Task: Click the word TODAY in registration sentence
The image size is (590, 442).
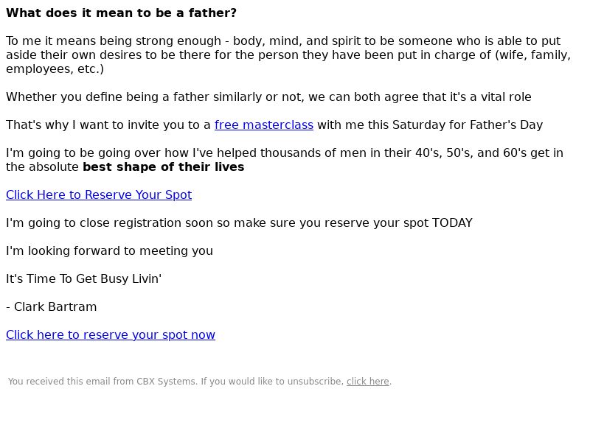Action: click(452, 223)
